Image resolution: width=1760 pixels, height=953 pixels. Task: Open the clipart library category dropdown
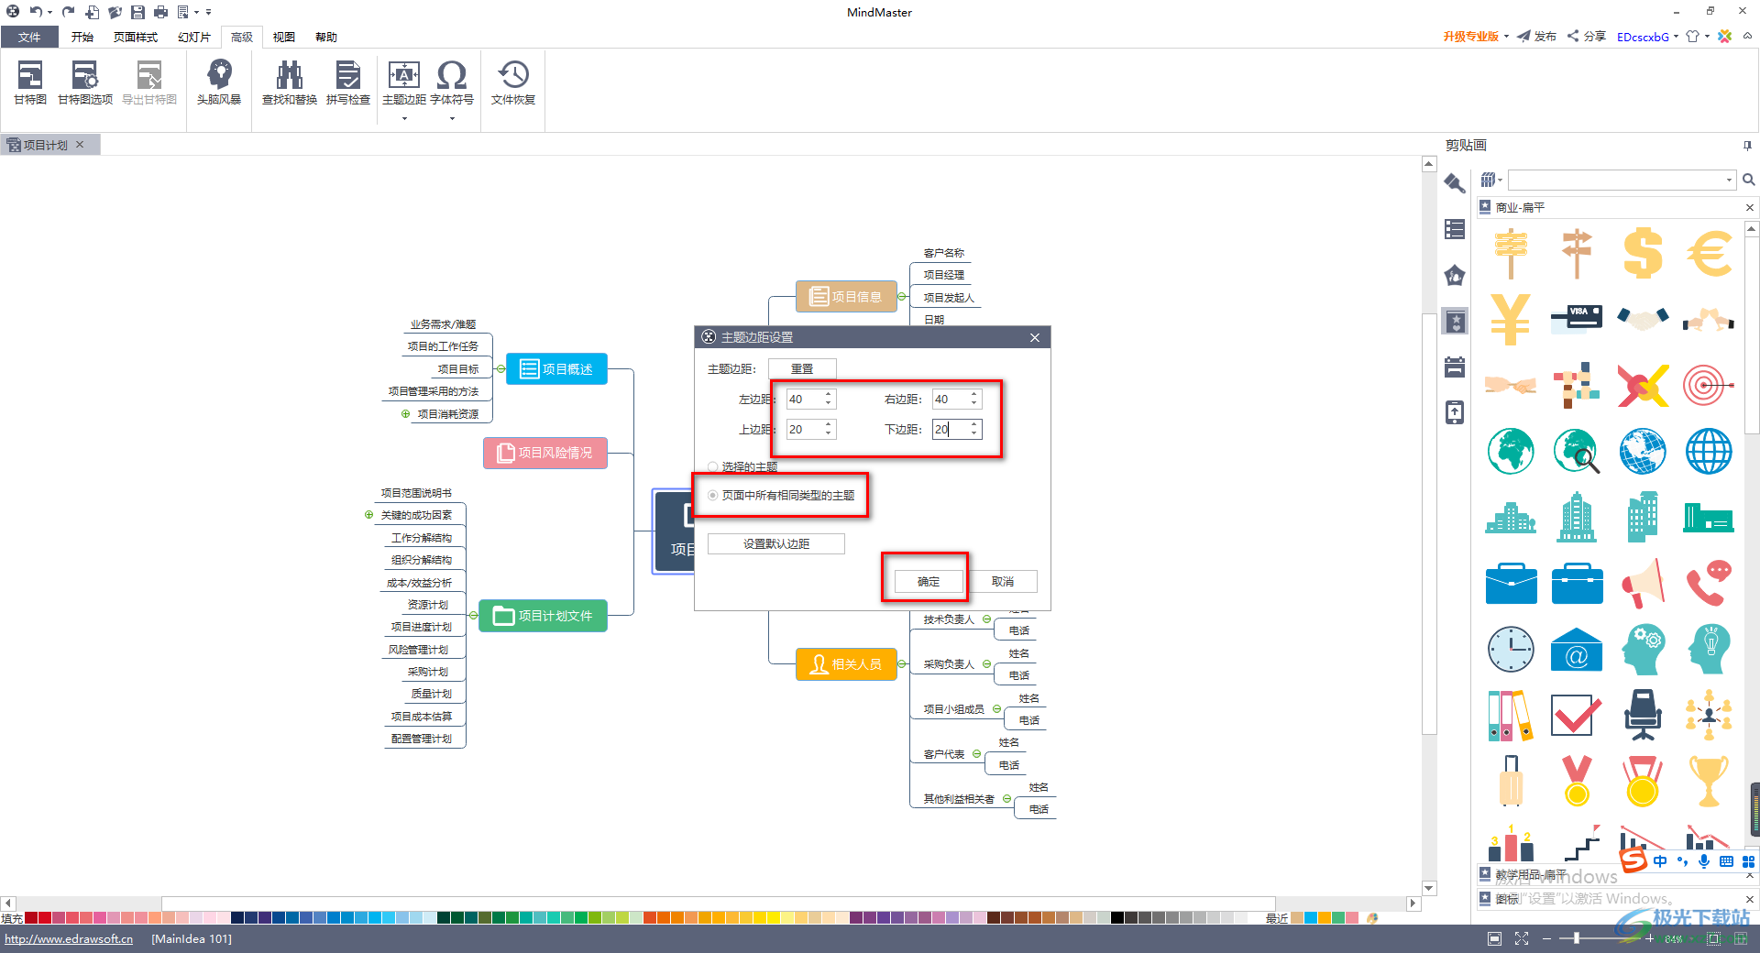pyautogui.click(x=1491, y=180)
